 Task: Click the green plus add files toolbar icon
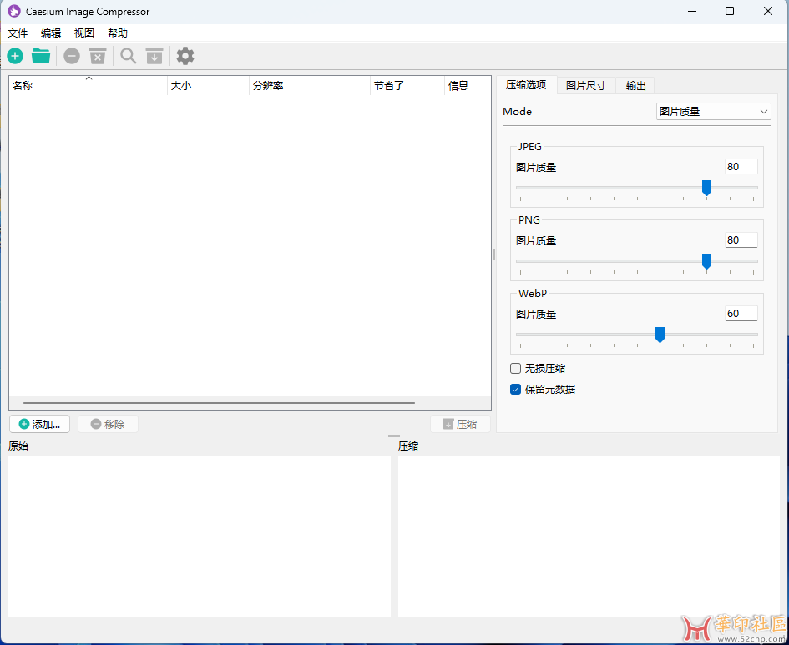tap(15, 56)
